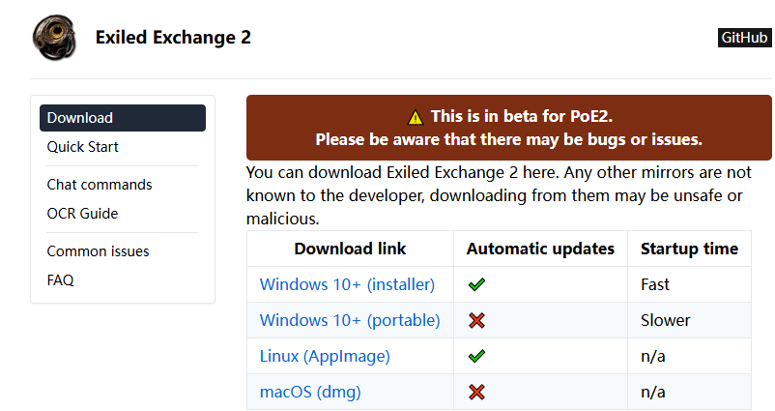This screenshot has height=411, width=775.
Task: Download the Windows 10+ portable version
Action: pos(350,320)
